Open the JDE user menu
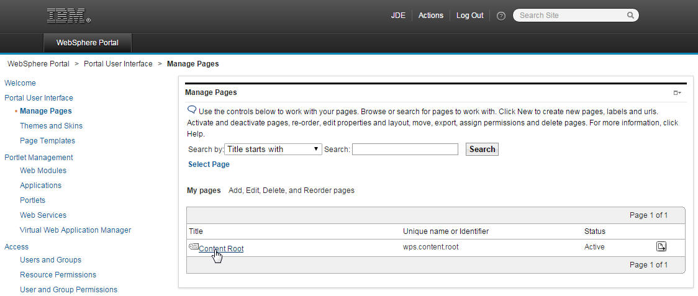 click(398, 15)
